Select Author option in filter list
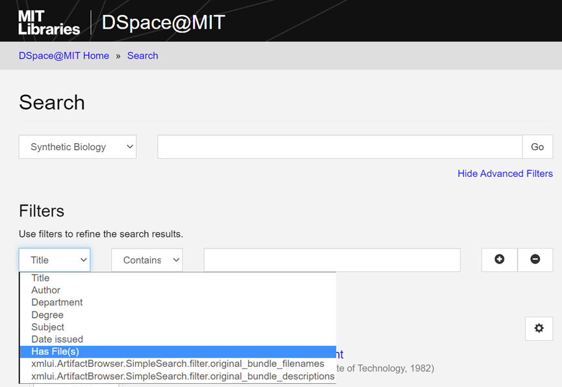Image resolution: width=562 pixels, height=387 pixels. (178, 290)
